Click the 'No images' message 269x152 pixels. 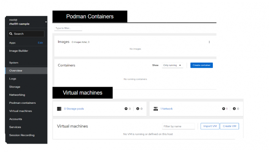pos(135,49)
